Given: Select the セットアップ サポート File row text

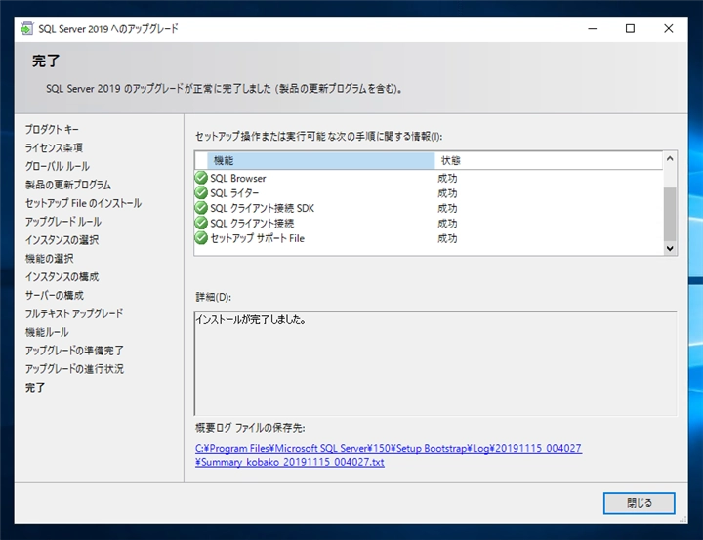Looking at the screenshot, I should [x=258, y=238].
